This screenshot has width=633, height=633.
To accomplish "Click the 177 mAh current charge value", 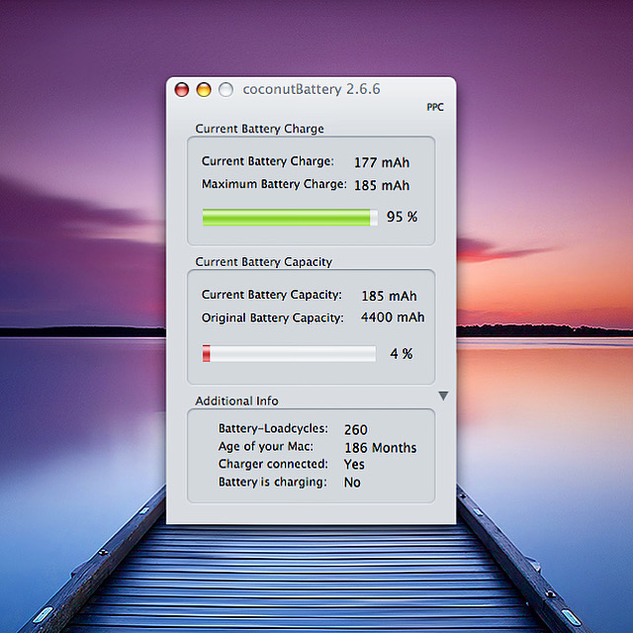I will click(x=382, y=162).
